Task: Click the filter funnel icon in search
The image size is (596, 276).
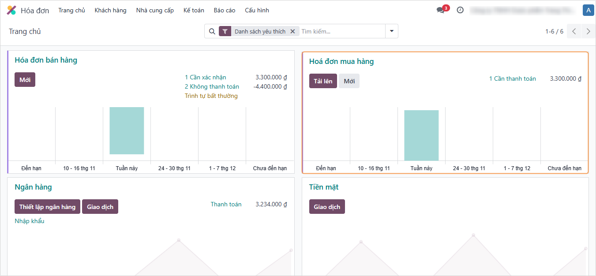Action: [x=225, y=31]
